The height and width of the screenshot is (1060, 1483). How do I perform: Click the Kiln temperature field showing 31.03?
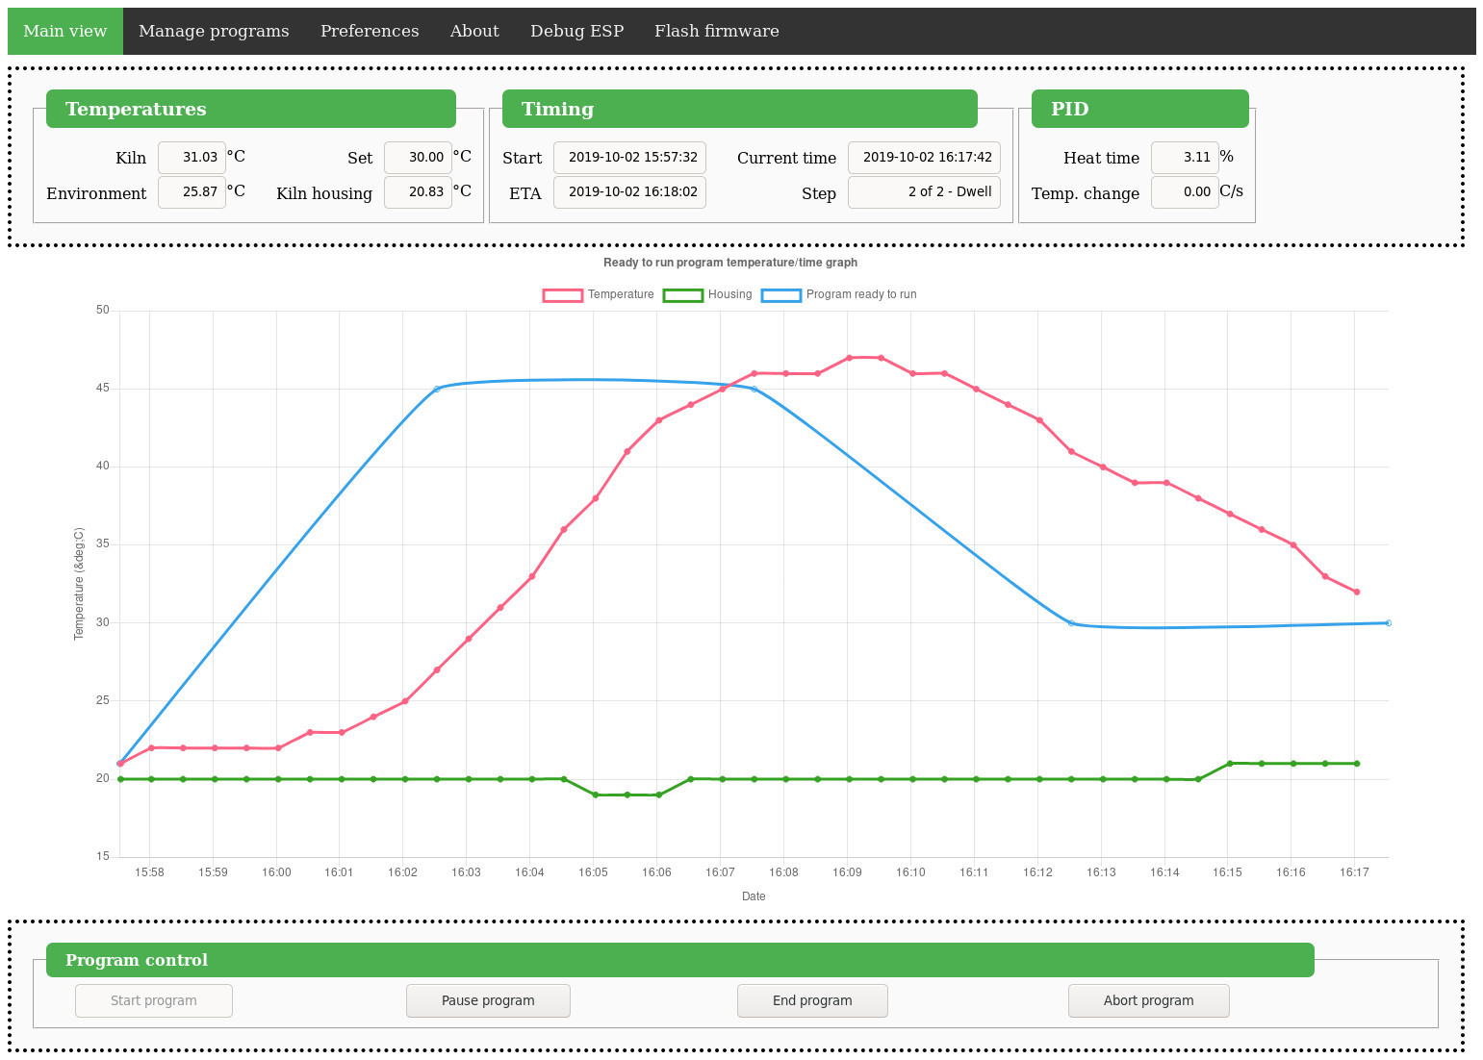(x=192, y=157)
